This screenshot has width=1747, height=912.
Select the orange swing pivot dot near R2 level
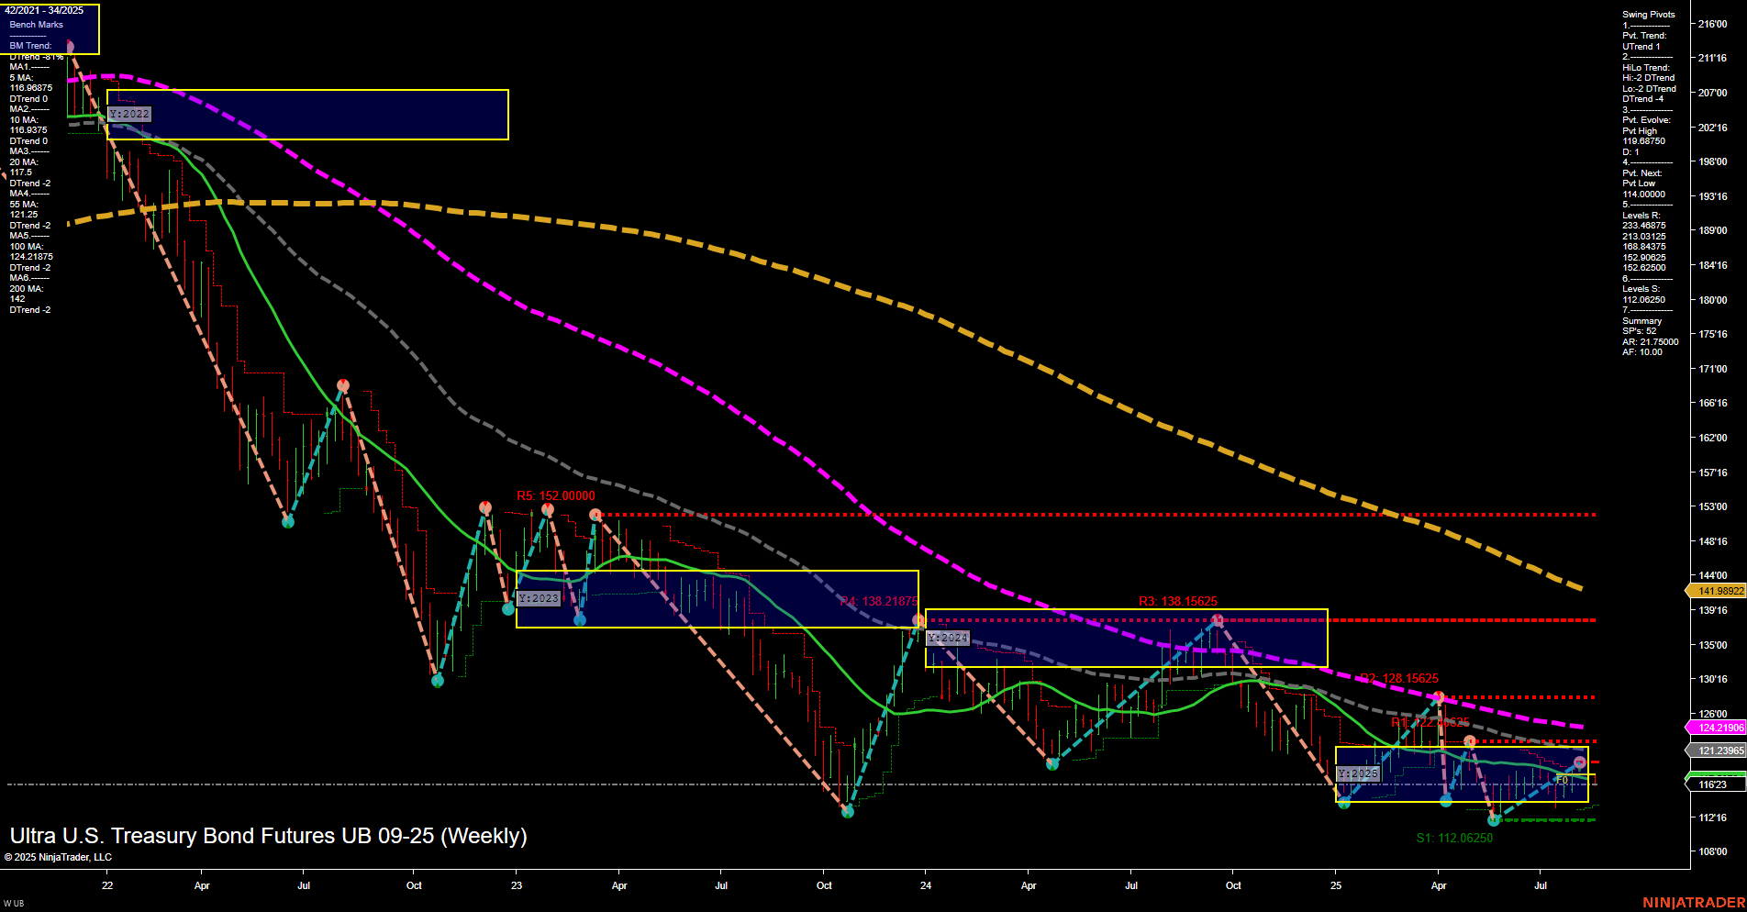(1438, 695)
